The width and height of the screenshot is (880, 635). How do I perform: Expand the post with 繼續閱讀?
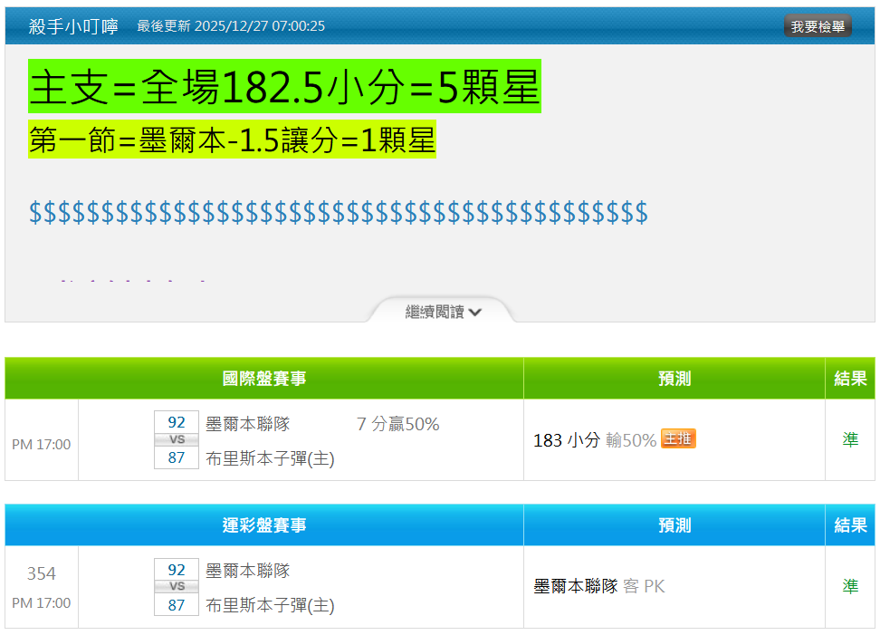[x=443, y=312]
